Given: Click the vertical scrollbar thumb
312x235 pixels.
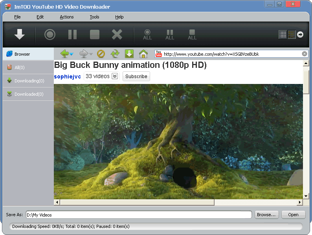Looking at the screenshot, I should tap(306, 82).
